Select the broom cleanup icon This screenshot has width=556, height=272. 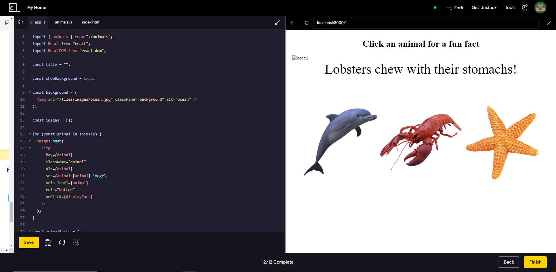(x=76, y=242)
